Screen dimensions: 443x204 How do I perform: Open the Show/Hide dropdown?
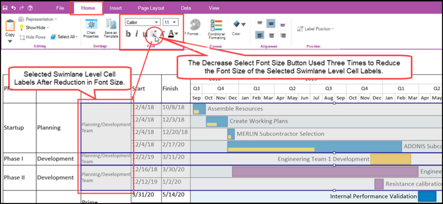point(34,28)
